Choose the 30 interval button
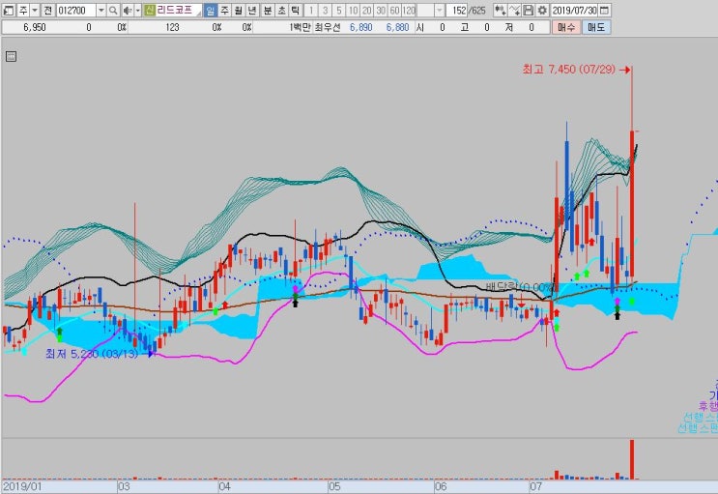Screen dimensions: 718x494 pos(381,10)
